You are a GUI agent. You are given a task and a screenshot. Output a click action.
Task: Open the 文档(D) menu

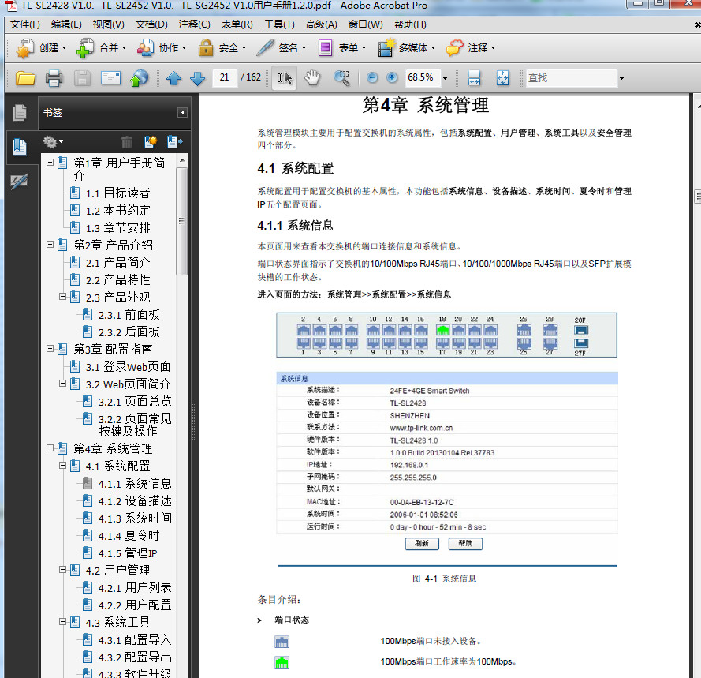click(151, 24)
